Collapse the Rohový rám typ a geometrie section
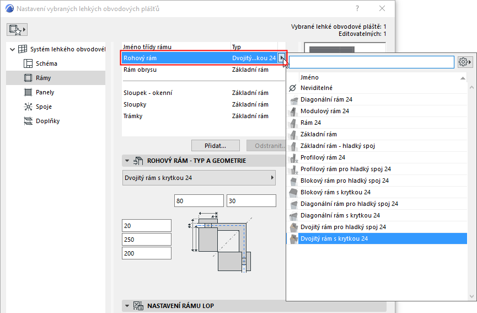The width and height of the screenshot is (477, 313). 127,161
